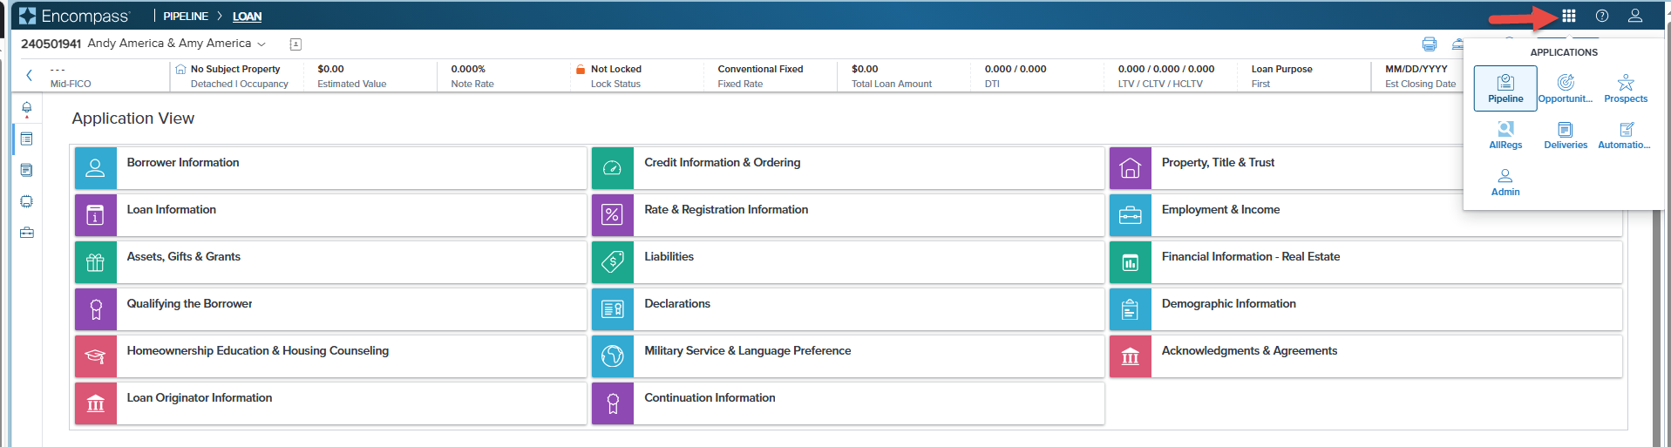The image size is (1671, 447).
Task: Open the user profile icon
Action: (1635, 16)
